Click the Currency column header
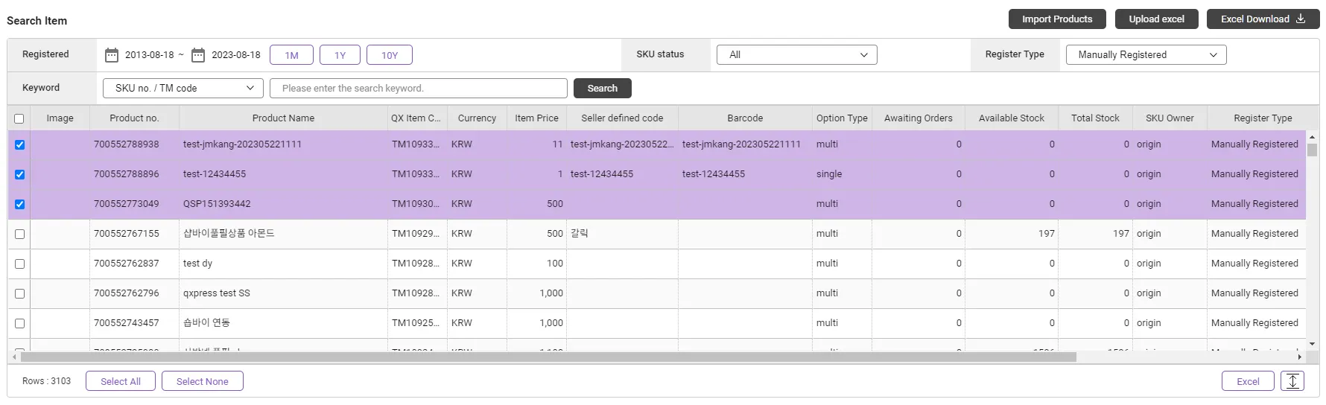Viewport: 1326px width, 405px height. (477, 118)
